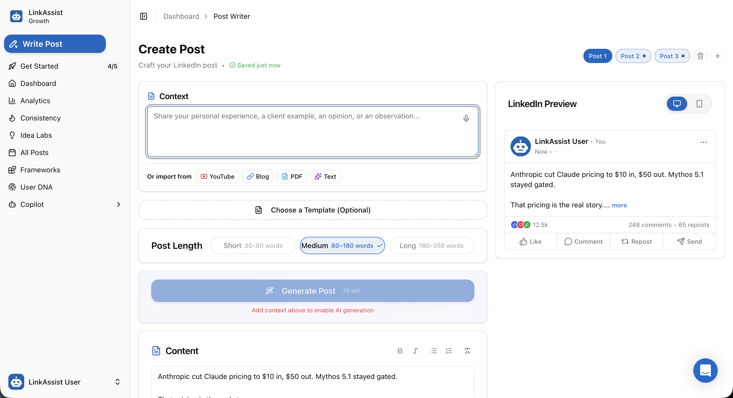This screenshot has height=398, width=733.
Task: Import context from YouTube
Action: click(217, 176)
